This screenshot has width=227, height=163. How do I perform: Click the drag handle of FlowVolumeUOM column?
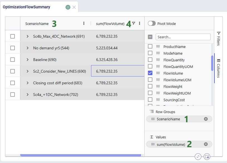pos(158,80)
